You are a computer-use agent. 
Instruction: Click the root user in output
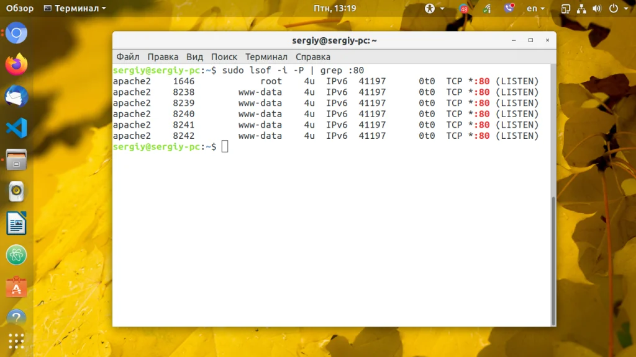click(x=271, y=81)
